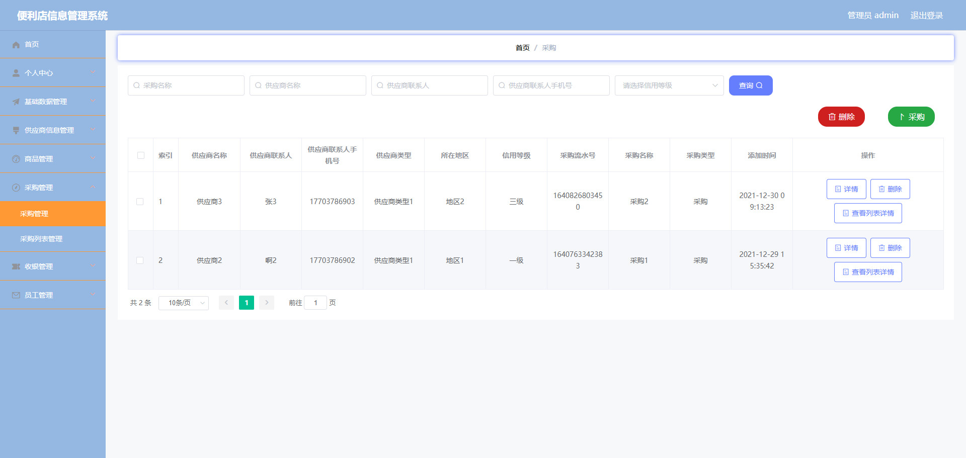Screen dimensions: 966x458
Task: Click the icon beside 供应商信息管理
Action: 16,131
